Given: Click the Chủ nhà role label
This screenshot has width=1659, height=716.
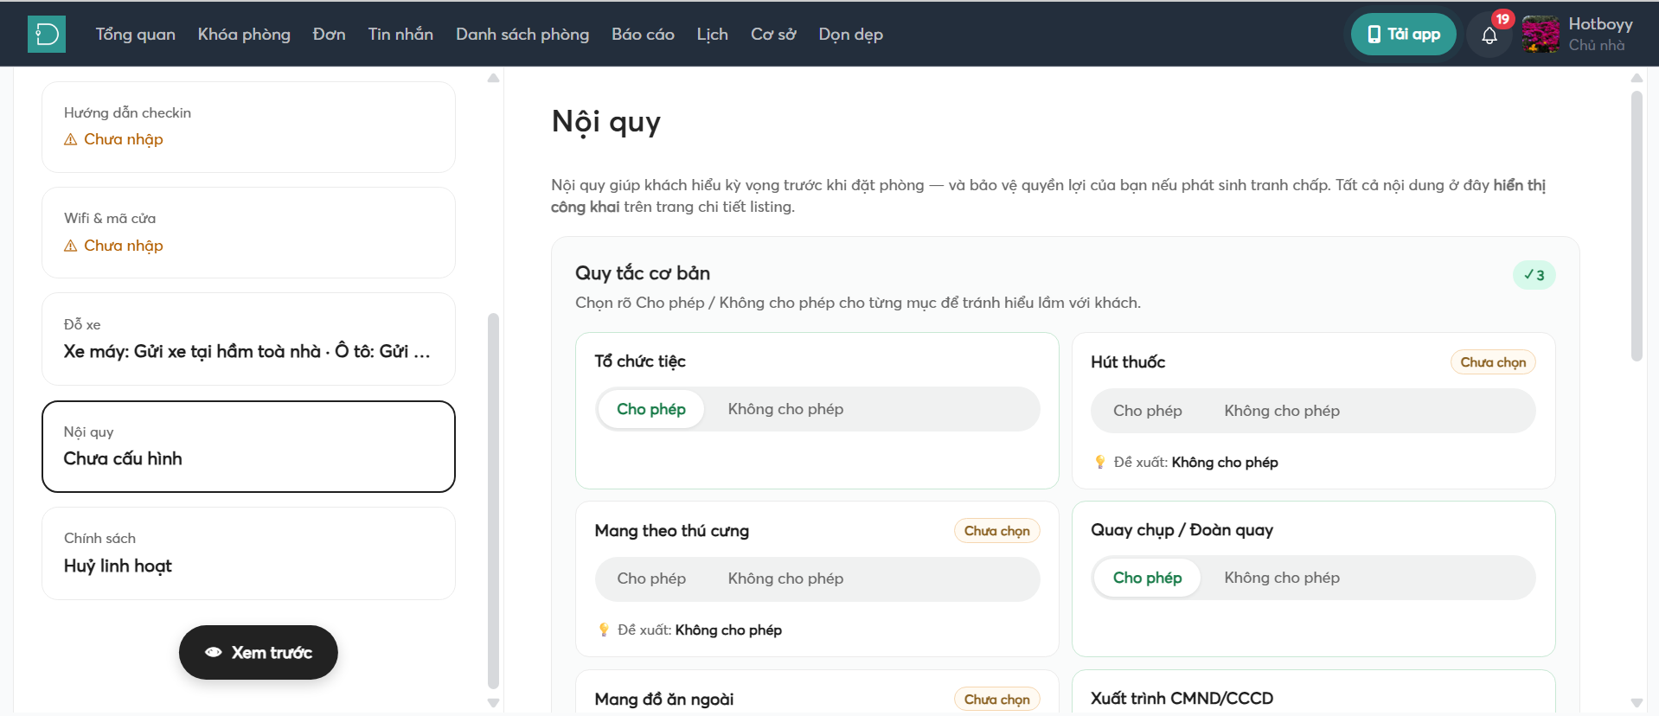Looking at the screenshot, I should 1597,45.
